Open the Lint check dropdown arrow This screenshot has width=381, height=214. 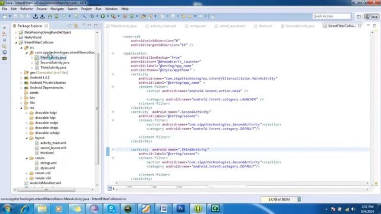70,16
